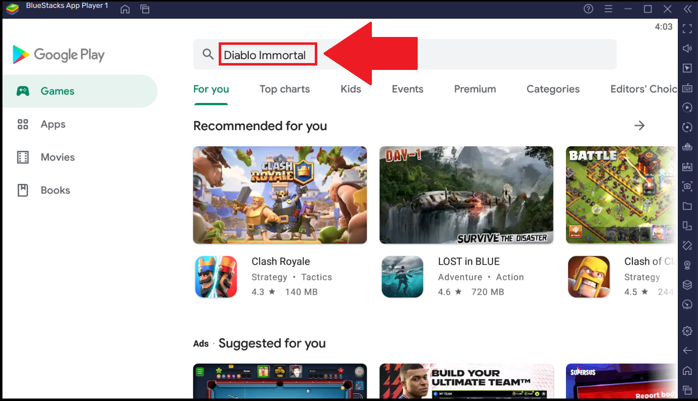Click the 4:03 clock in status bar

click(664, 27)
